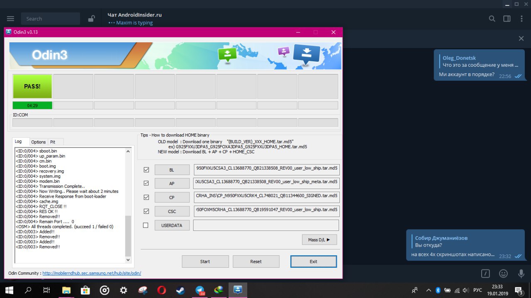This screenshot has width=531, height=298.
Task: Open battery status tray icon
Action: click(x=447, y=290)
